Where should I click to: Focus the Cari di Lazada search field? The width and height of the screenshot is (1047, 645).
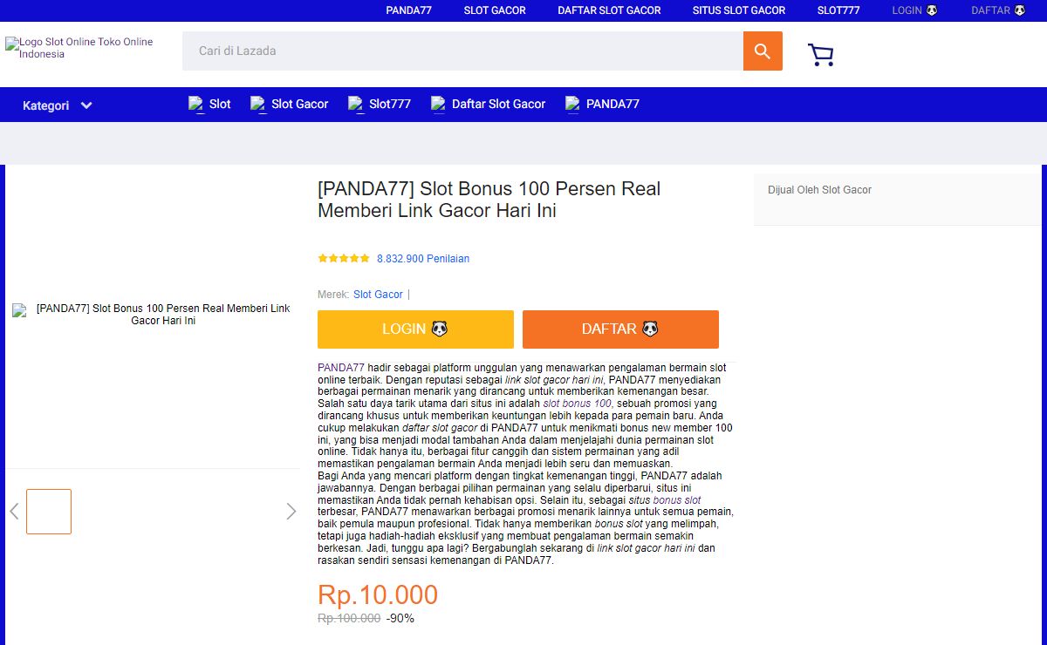(462, 51)
